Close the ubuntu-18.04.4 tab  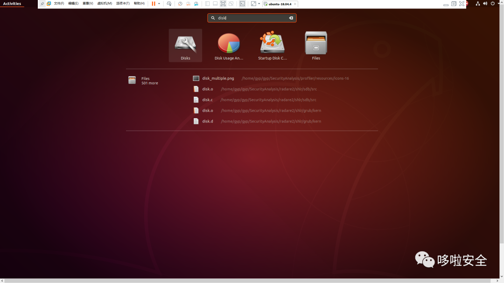click(x=295, y=4)
